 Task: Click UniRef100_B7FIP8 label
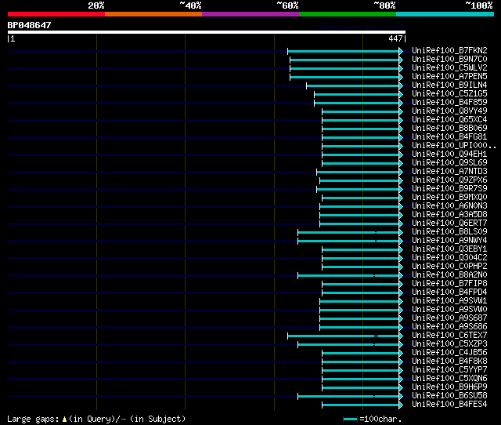pos(449,284)
